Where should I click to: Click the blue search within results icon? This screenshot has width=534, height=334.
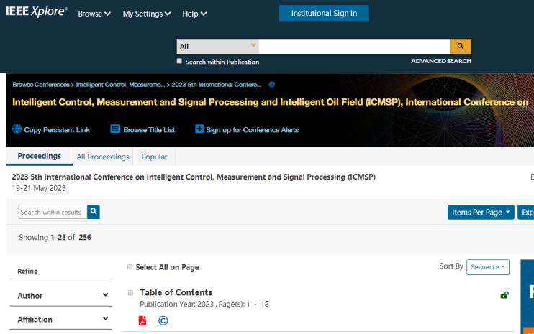(93, 212)
